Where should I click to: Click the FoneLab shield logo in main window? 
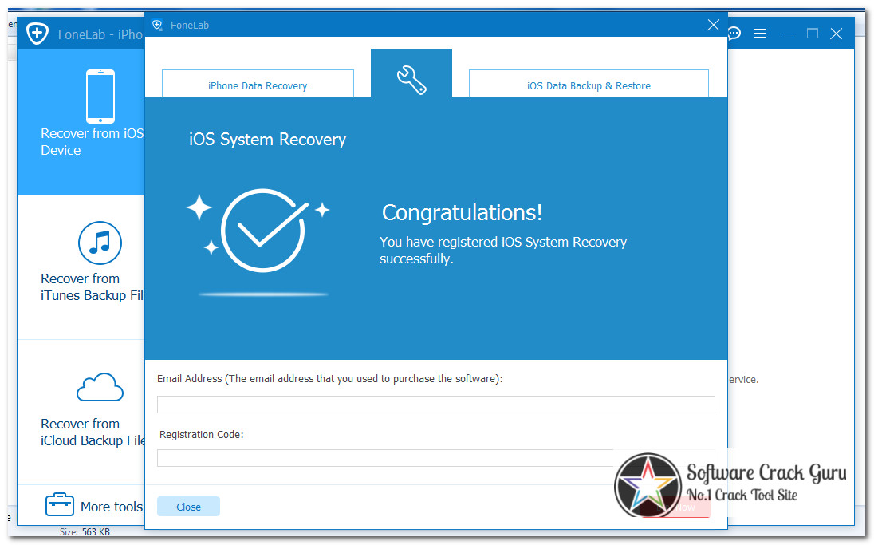coord(37,34)
